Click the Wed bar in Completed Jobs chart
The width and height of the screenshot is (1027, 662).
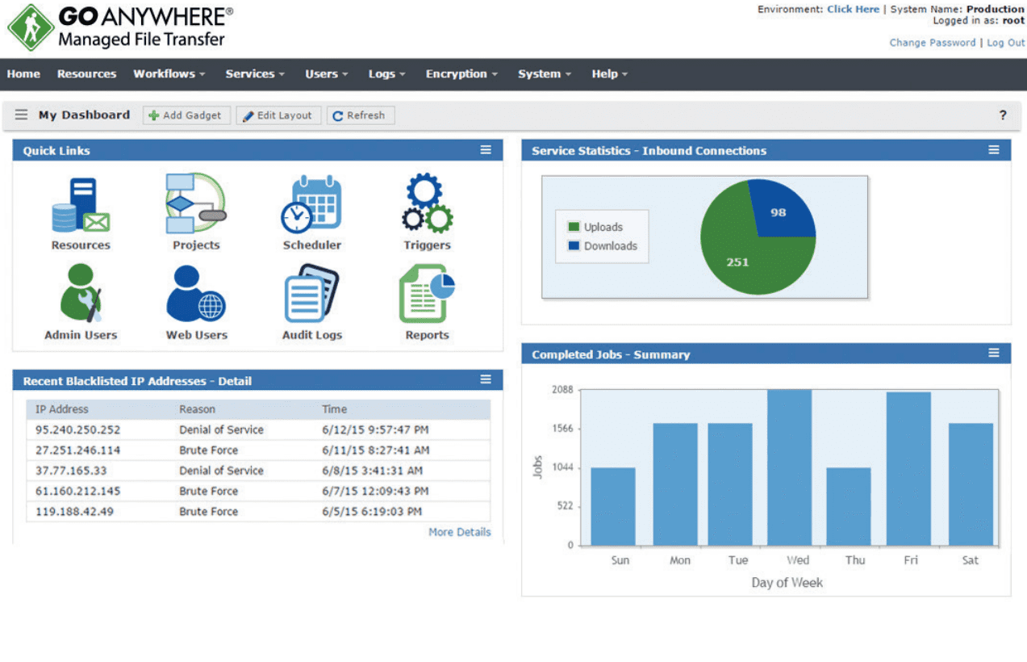point(789,467)
